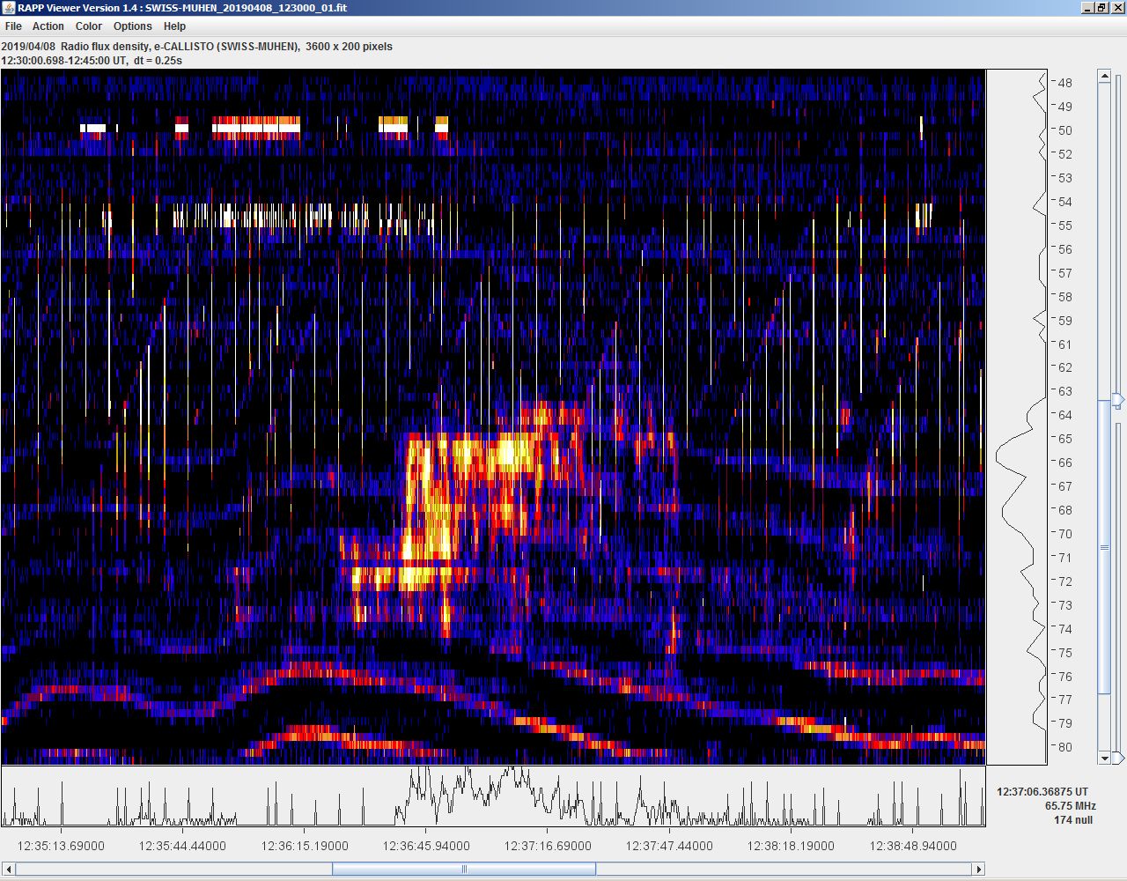Click the upper thumb of the vertical range slider
Viewport: 1127px width, 881px height.
1118,400
